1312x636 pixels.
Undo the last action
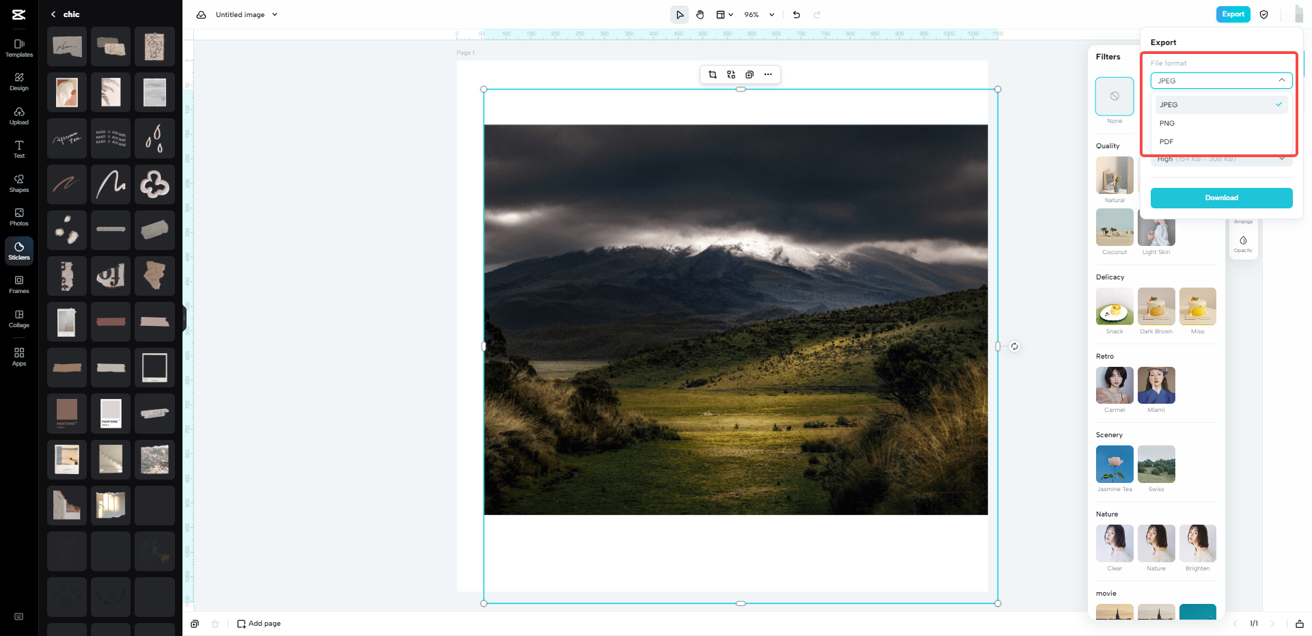tap(796, 14)
